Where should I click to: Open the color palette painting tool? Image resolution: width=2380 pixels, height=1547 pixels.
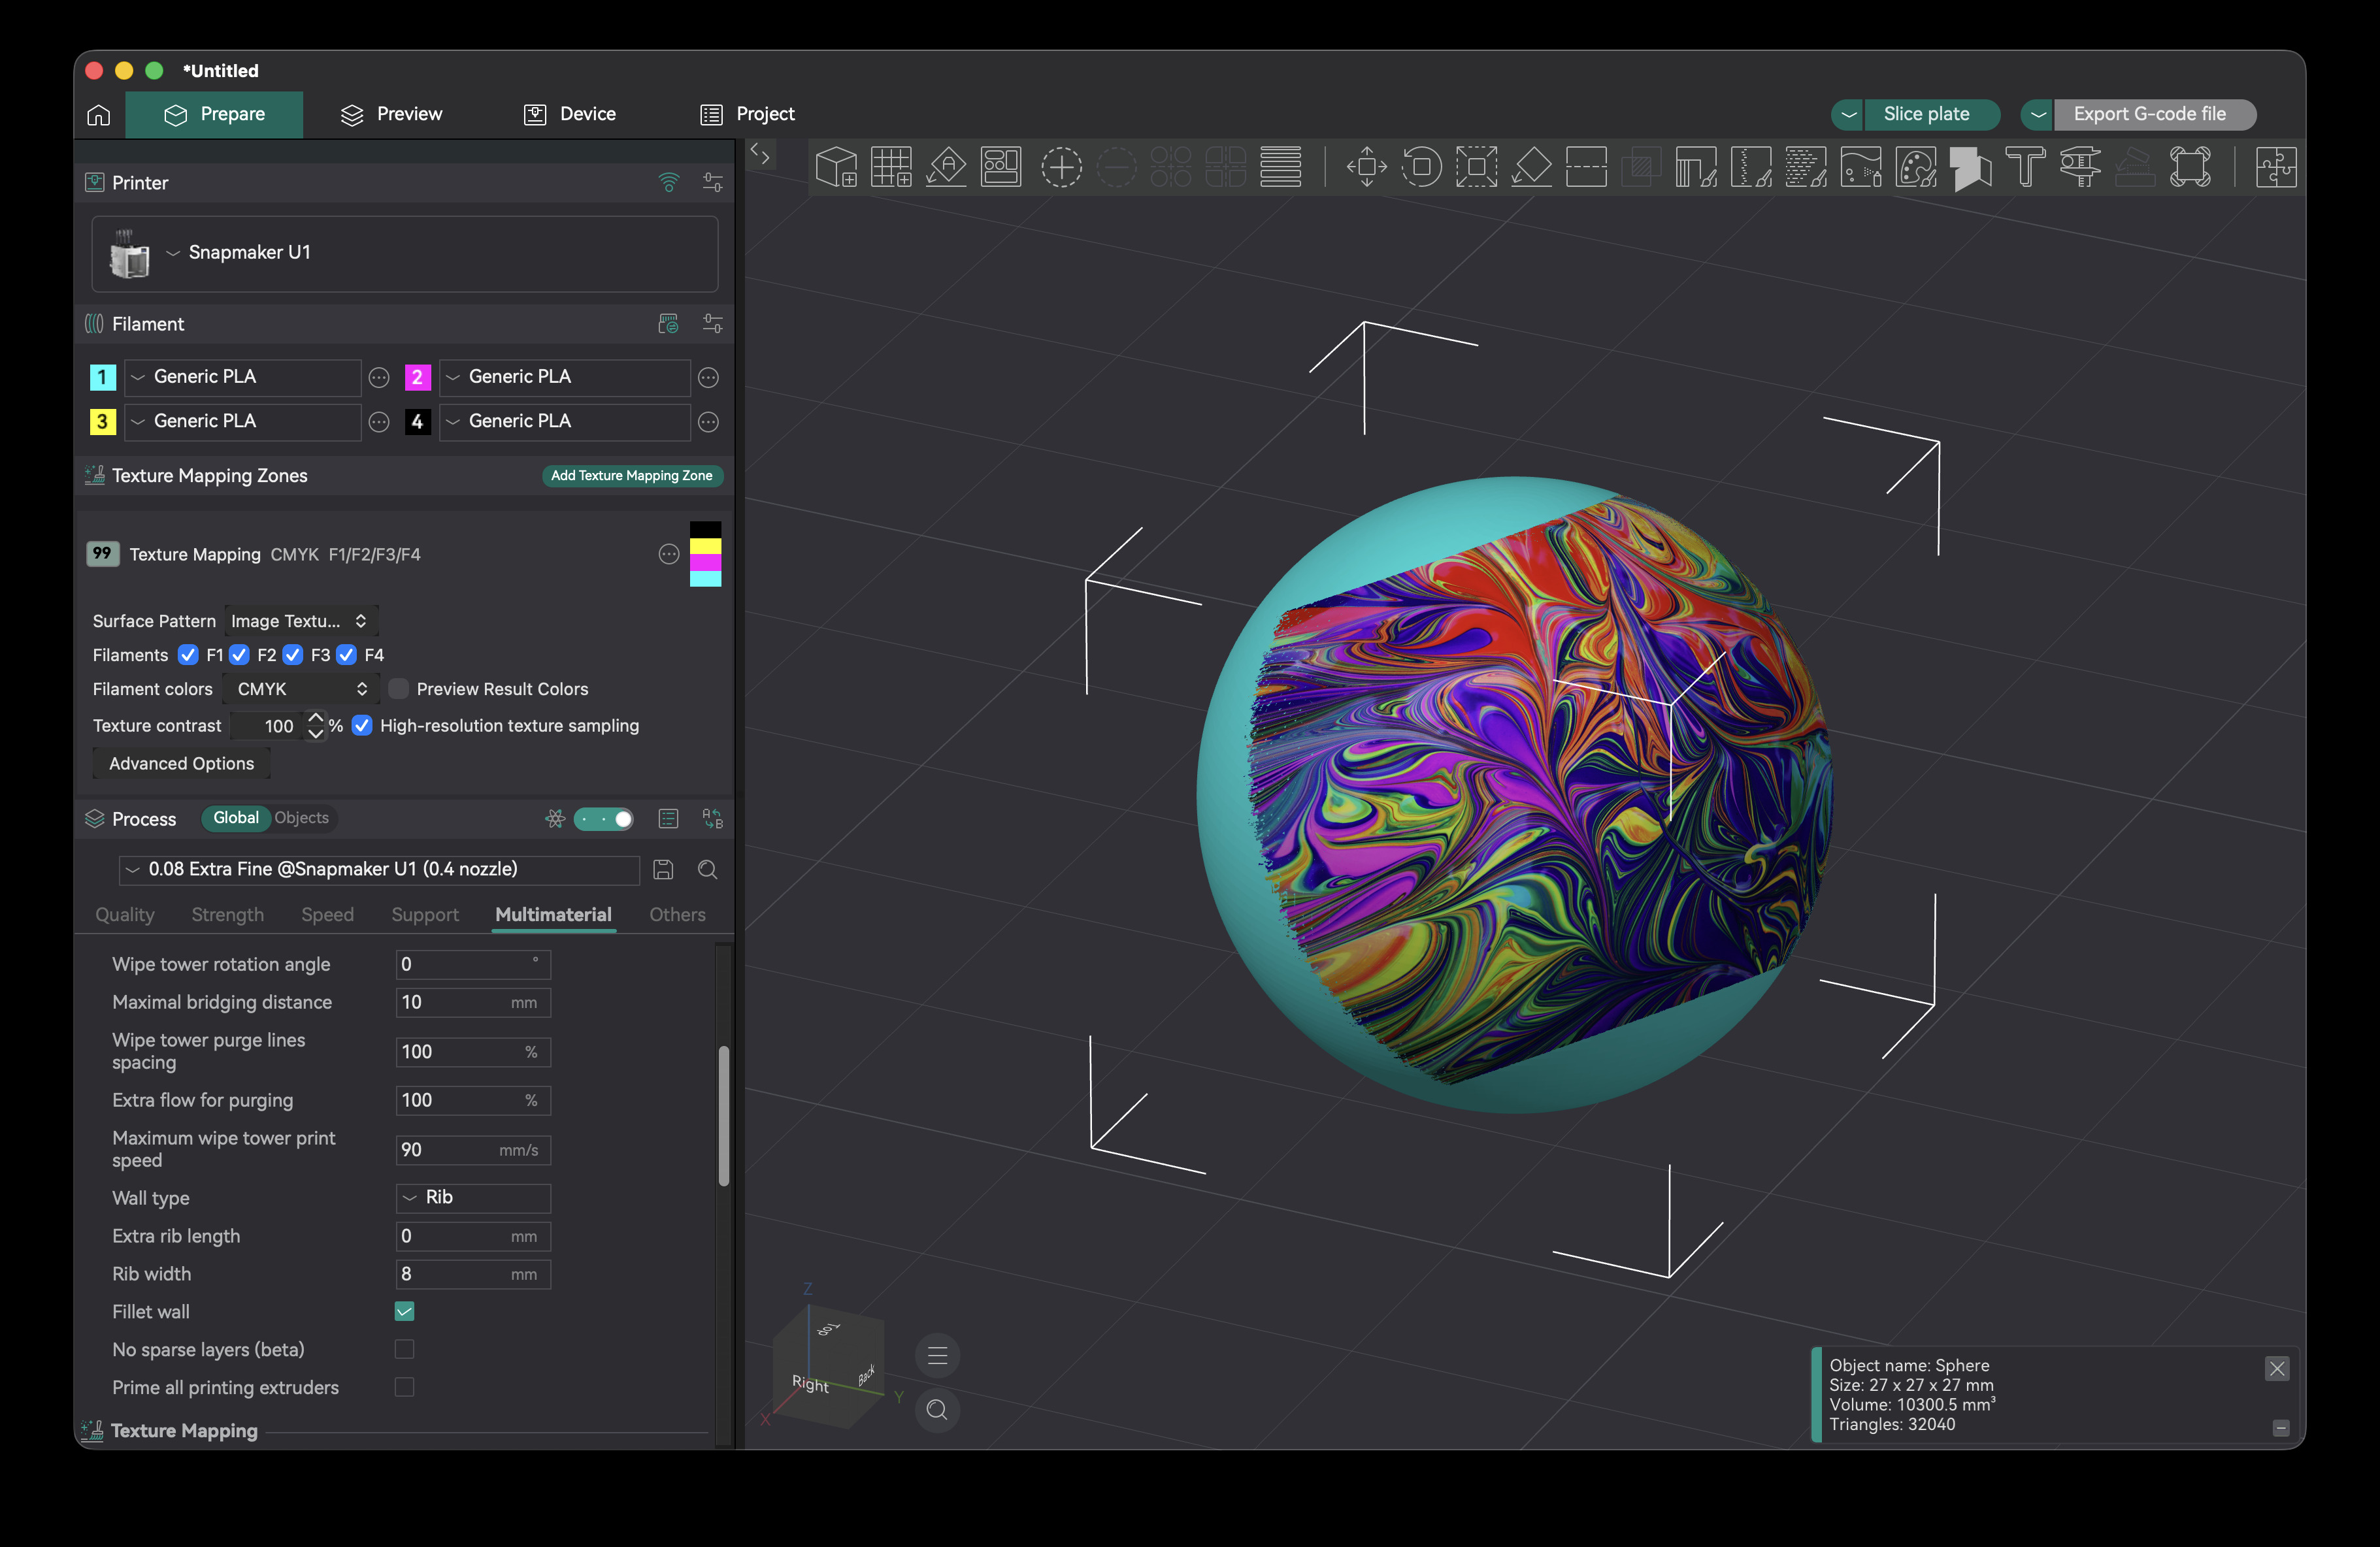pyautogui.click(x=1916, y=167)
